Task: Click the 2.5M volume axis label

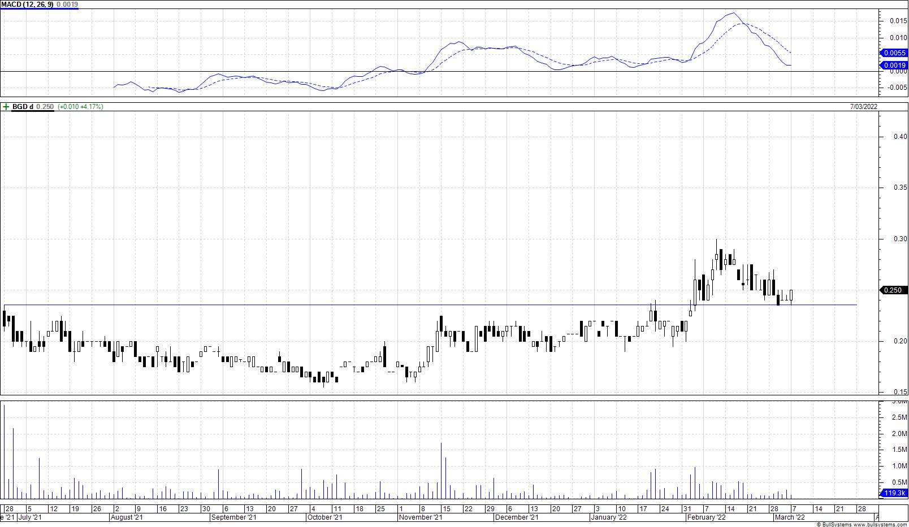Action: [900, 417]
